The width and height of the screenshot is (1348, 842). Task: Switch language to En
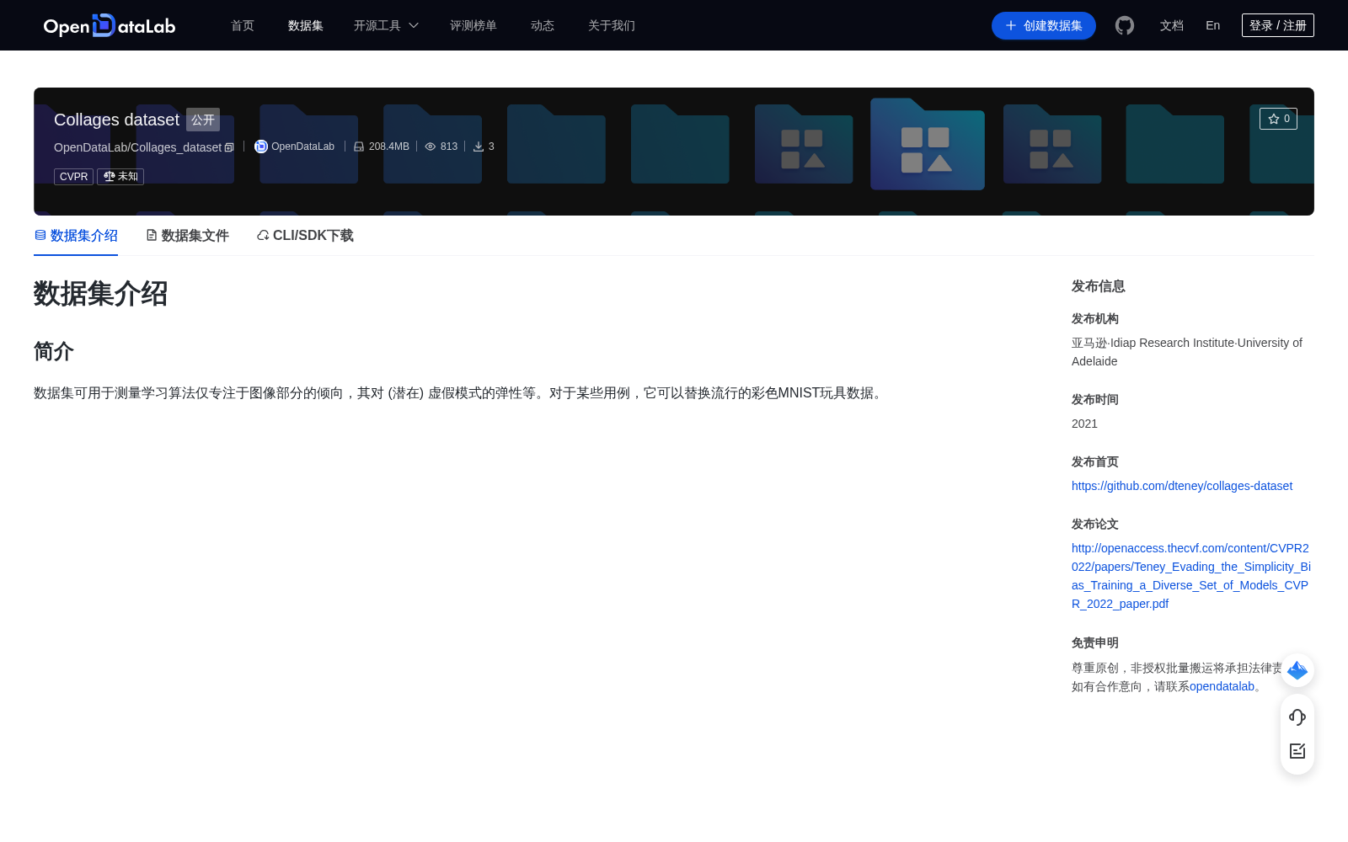tap(1213, 25)
